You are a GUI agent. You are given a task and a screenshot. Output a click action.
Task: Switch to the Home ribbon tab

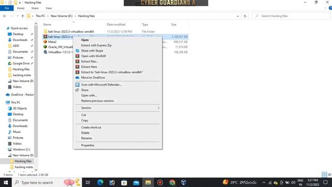(x=21, y=8)
